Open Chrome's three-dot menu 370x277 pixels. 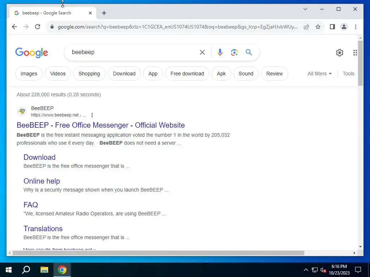point(356,27)
